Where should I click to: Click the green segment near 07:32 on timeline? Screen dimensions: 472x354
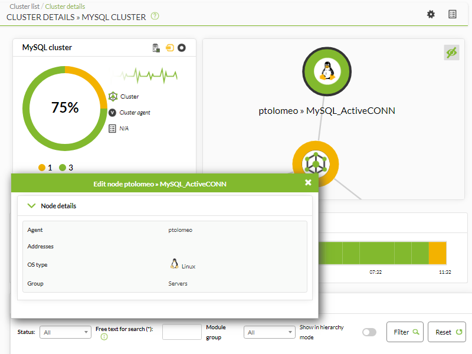(x=377, y=253)
